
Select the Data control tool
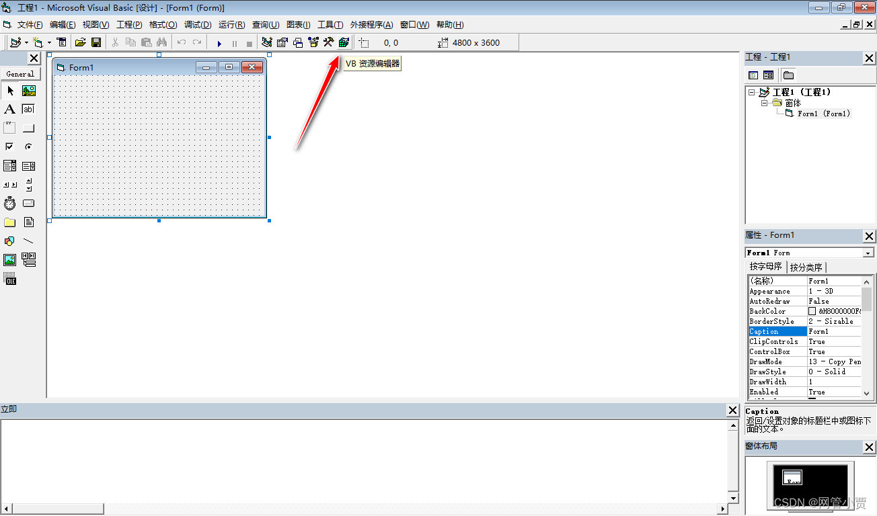29,260
